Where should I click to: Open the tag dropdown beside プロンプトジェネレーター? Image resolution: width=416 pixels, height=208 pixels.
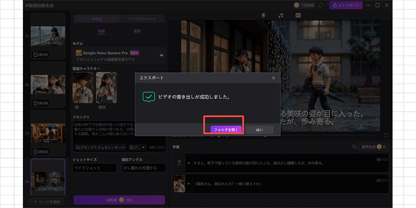pos(137,147)
